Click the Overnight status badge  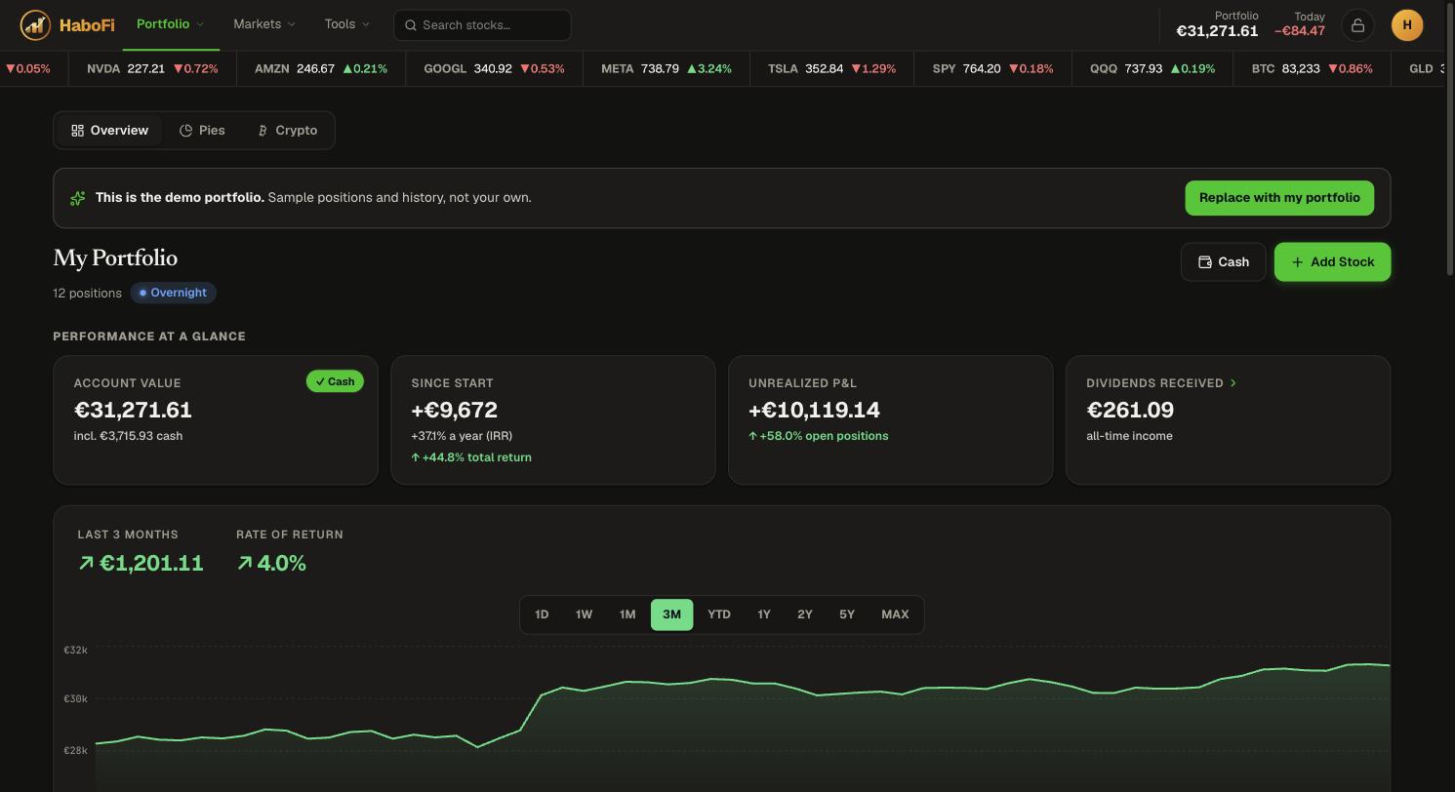[x=173, y=293]
